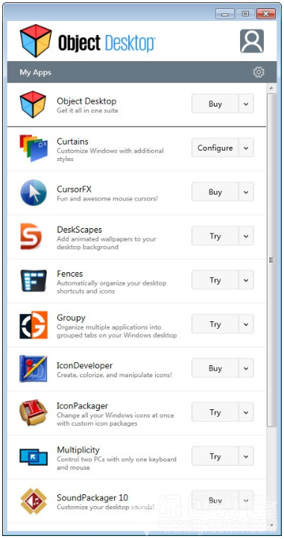The height and width of the screenshot is (539, 284).
Task: Select the IconDeveloper app icon
Action: pyautogui.click(x=34, y=368)
